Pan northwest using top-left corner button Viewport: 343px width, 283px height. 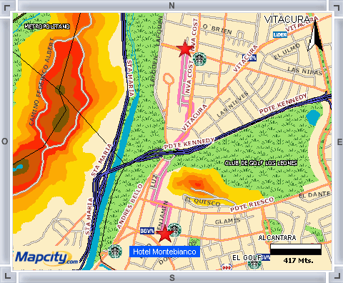coord(7,7)
